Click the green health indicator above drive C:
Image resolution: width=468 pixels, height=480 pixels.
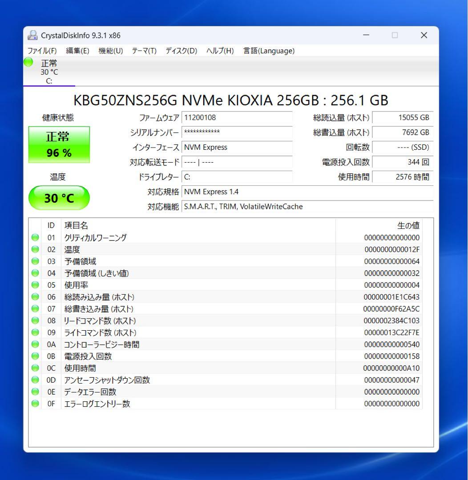[28, 62]
